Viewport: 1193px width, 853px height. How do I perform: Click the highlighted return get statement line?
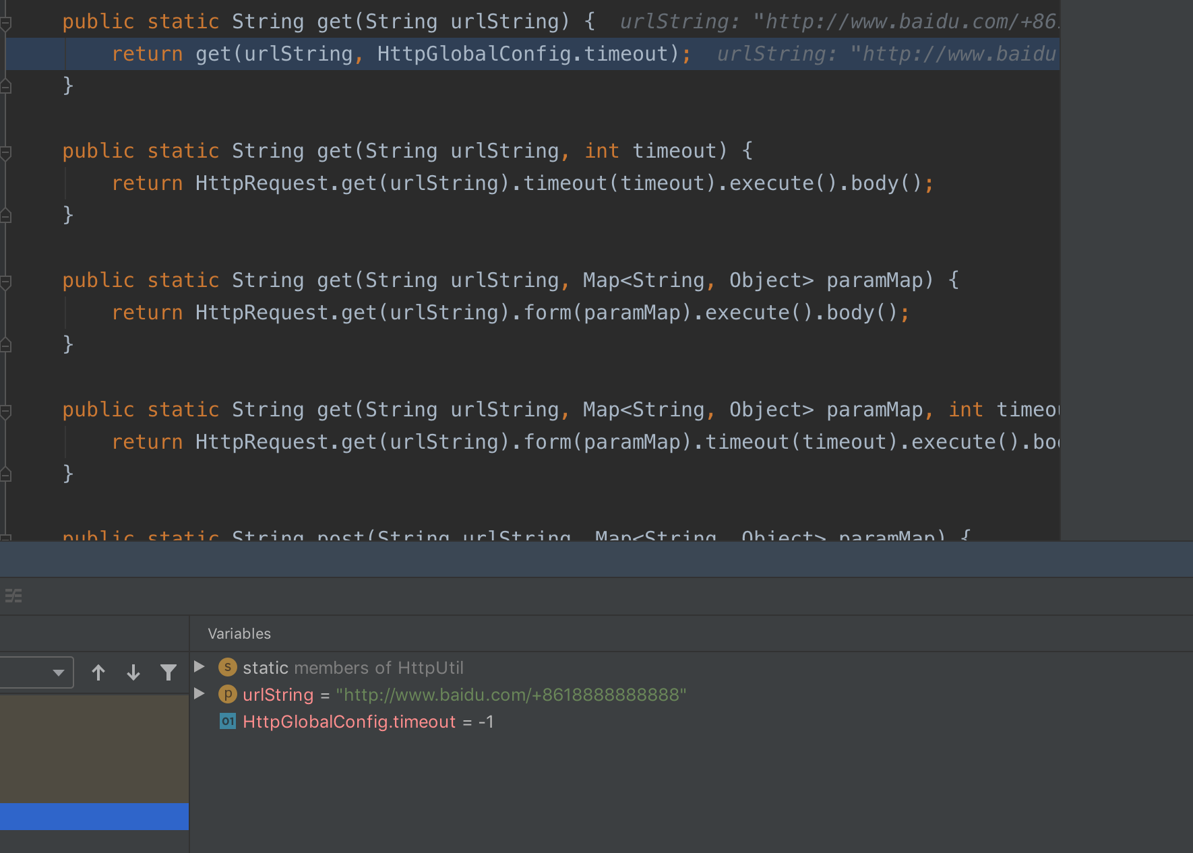click(401, 54)
